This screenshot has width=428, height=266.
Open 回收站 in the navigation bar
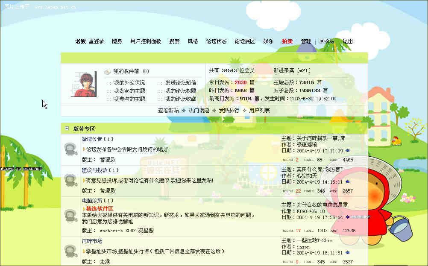pyautogui.click(x=327, y=41)
